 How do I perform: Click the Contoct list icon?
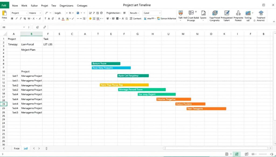tap(131, 19)
